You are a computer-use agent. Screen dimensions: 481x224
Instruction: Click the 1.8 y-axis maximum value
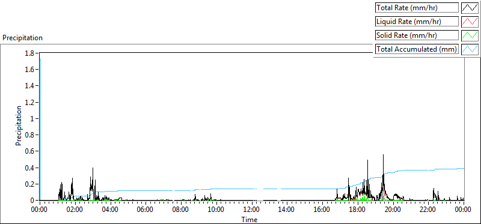[x=31, y=53]
